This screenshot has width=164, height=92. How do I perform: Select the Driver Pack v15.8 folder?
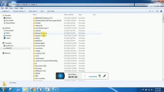(41, 66)
